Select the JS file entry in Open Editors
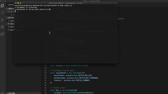Image resolution: width=168 pixels, height=94 pixels. tap(12, 11)
